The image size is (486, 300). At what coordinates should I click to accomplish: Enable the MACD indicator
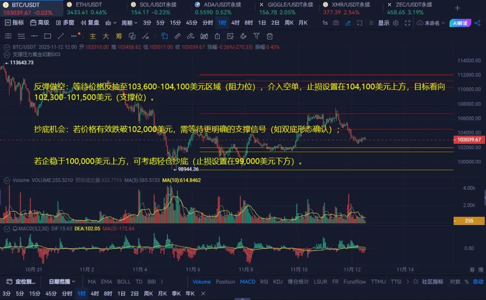[x=247, y=282]
